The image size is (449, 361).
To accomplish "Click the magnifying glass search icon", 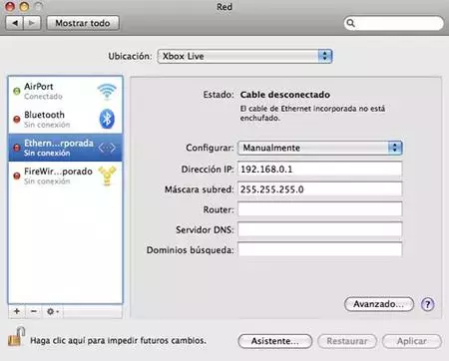I will coord(350,23).
